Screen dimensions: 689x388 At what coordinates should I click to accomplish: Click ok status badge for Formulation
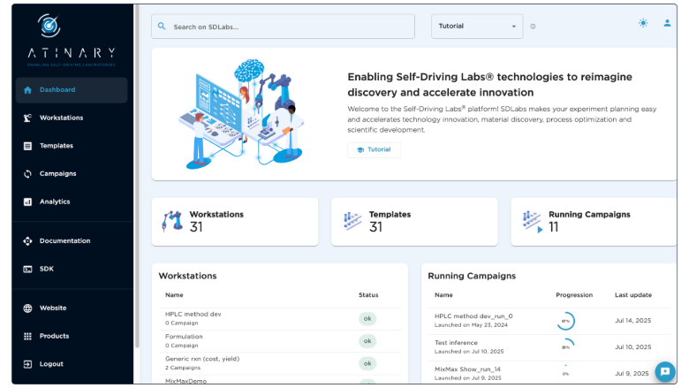[367, 341]
